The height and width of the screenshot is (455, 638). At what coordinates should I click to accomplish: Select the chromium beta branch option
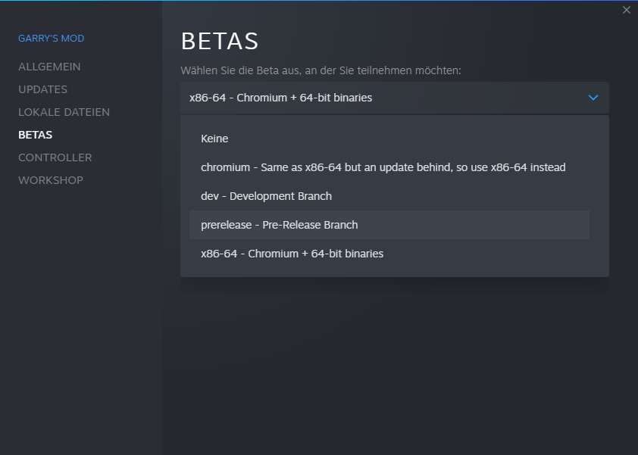(x=389, y=167)
